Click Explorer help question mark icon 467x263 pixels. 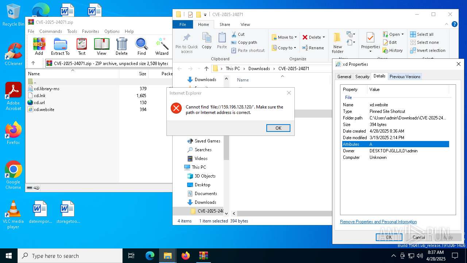(455, 24)
